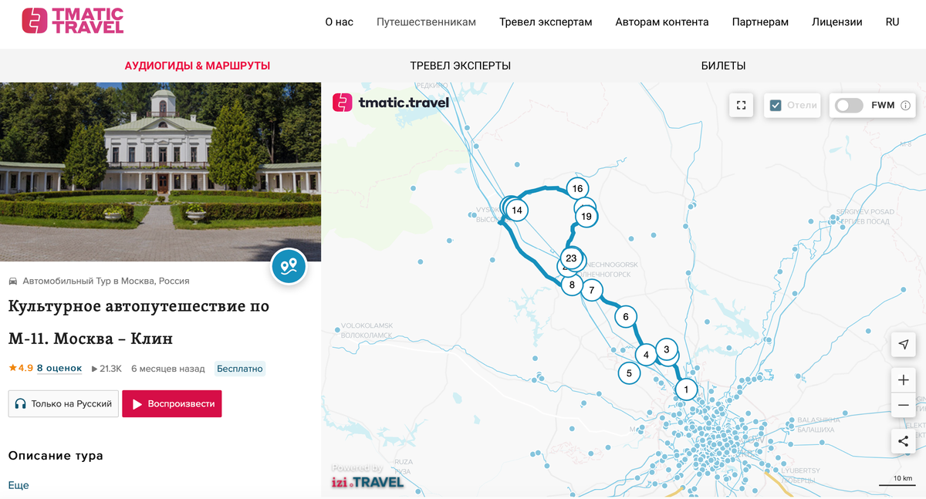Viewport: 926px width, 499px height.
Task: Open the О нас menu
Action: coord(339,22)
